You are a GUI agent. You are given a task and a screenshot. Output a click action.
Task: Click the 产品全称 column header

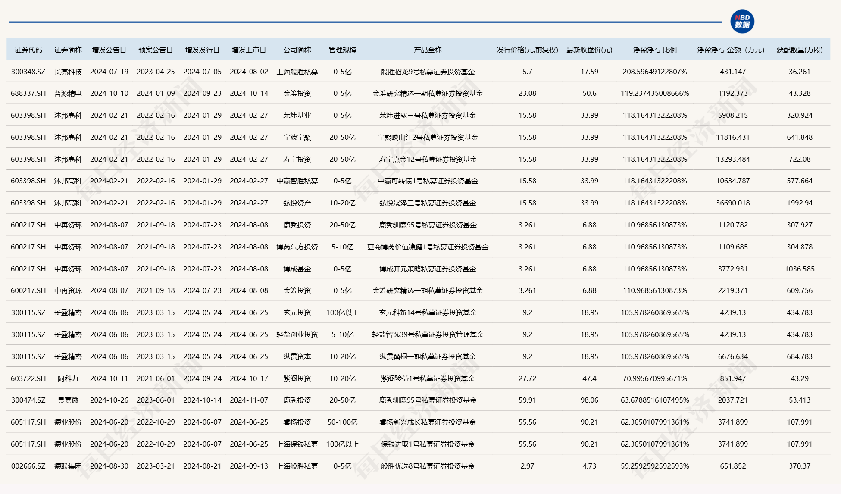[x=428, y=50]
